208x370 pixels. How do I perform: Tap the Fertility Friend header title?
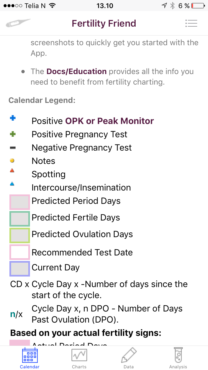tap(104, 23)
